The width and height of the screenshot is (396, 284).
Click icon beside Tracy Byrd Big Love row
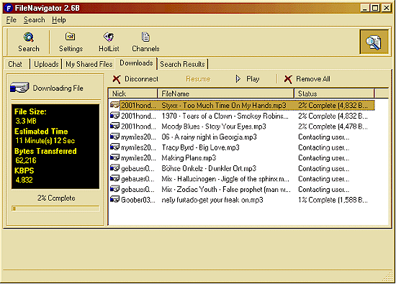click(x=115, y=147)
